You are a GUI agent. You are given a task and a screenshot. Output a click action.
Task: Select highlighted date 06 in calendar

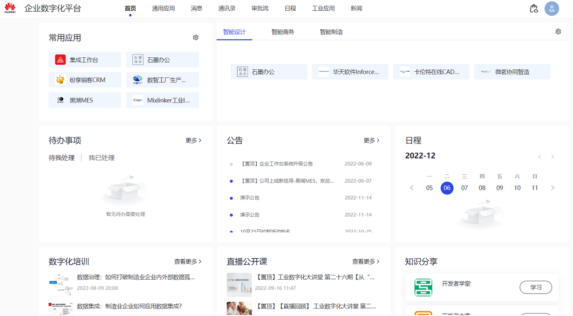coord(447,188)
